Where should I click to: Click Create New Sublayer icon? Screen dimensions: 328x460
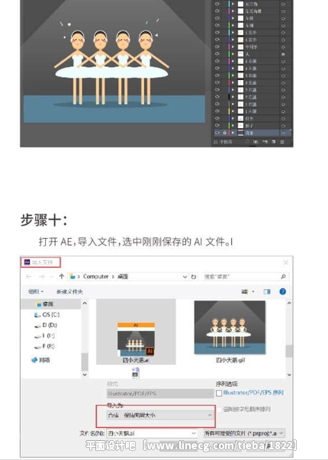265,142
